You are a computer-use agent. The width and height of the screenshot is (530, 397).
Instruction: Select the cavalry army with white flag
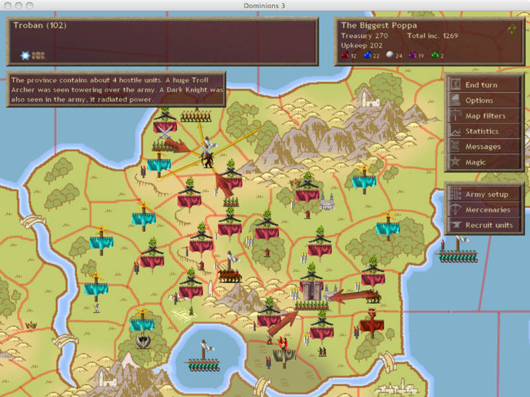[x=230, y=268]
